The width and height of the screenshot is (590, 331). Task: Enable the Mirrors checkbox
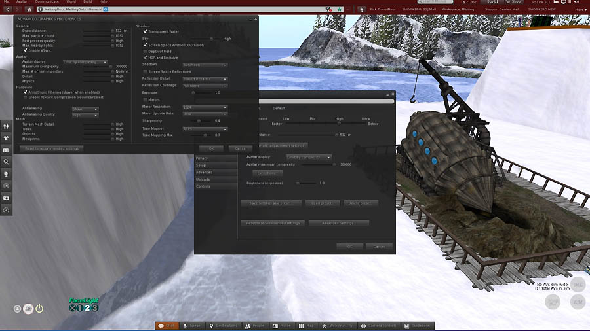pos(146,100)
